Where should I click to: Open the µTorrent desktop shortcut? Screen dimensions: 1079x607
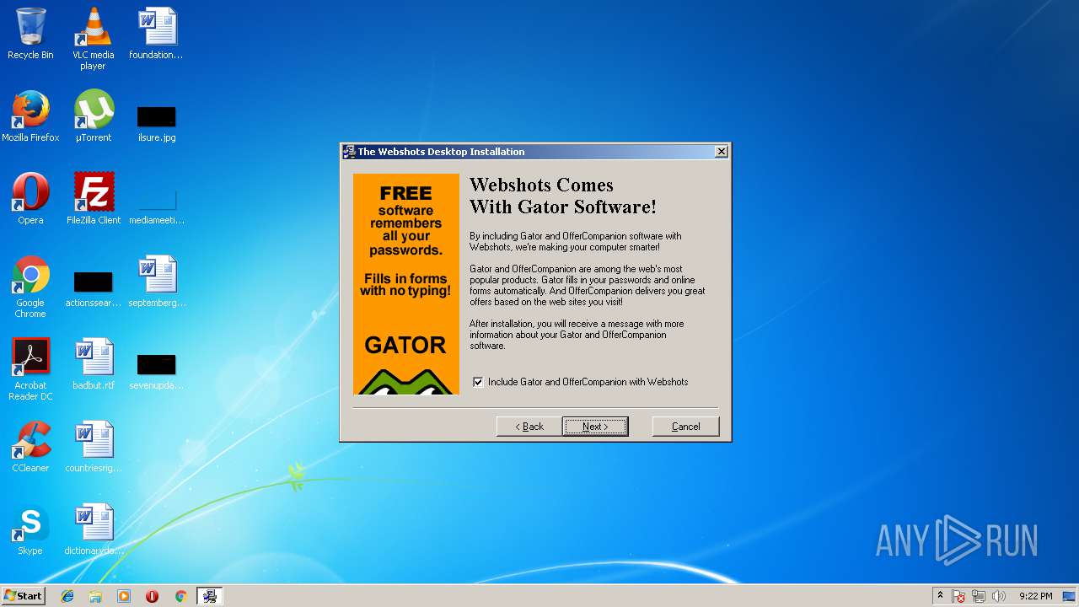pyautogui.click(x=93, y=116)
